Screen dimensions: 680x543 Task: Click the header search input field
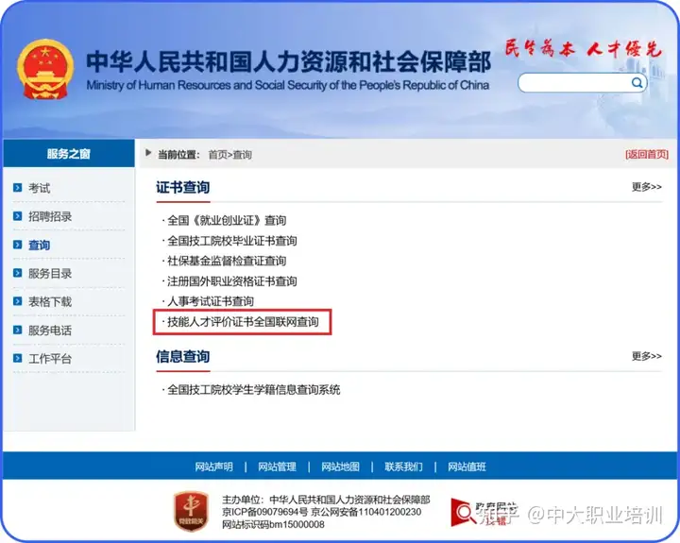583,82
